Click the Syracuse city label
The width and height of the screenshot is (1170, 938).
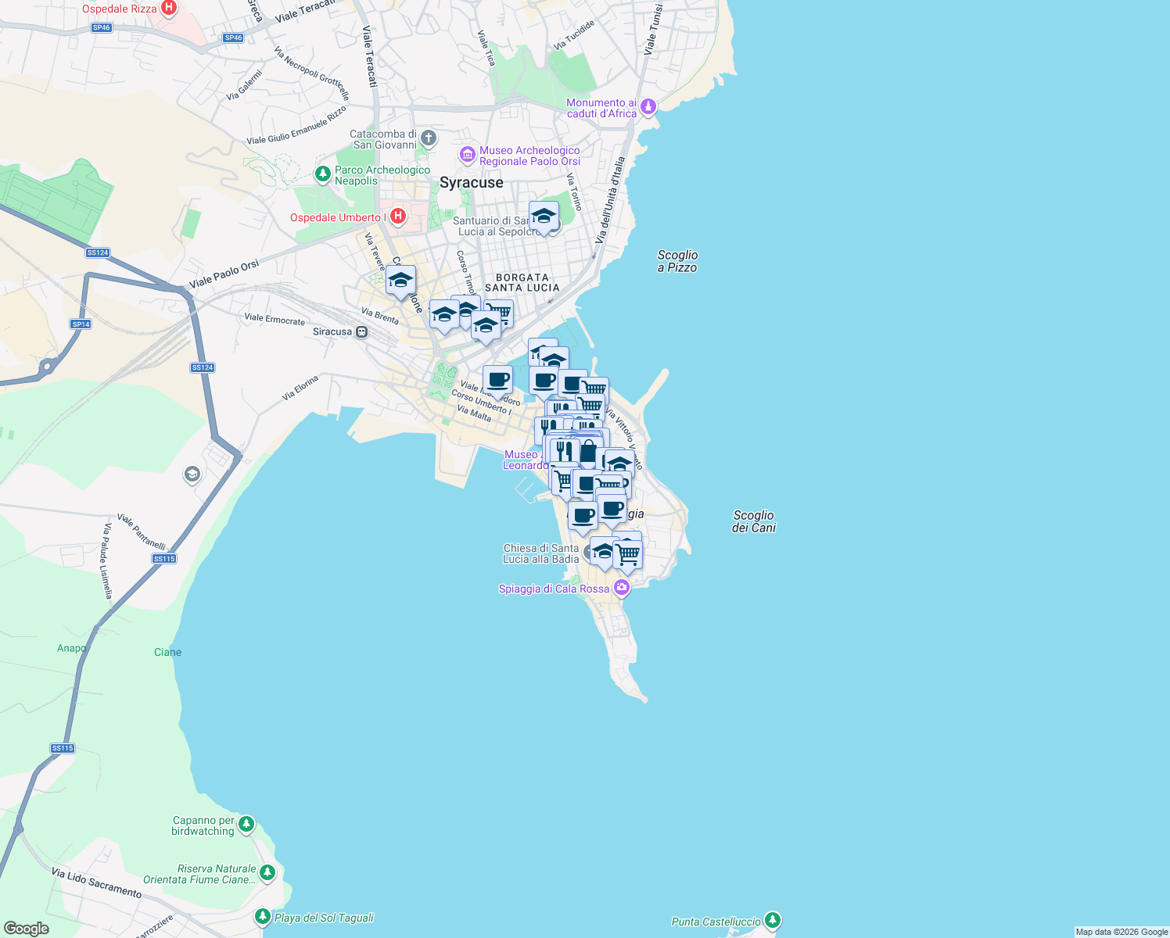pos(472,182)
